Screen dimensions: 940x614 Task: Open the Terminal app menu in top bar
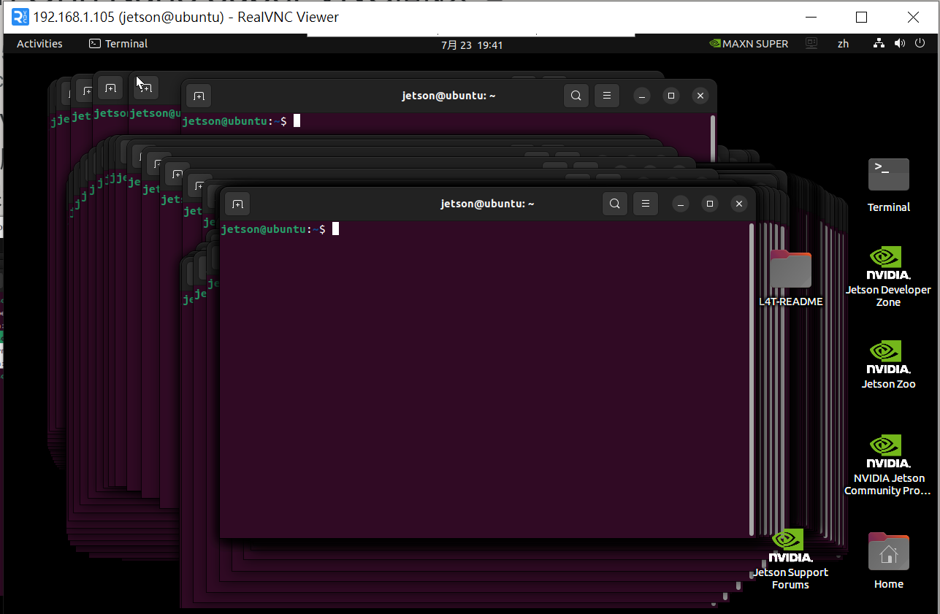coord(118,44)
